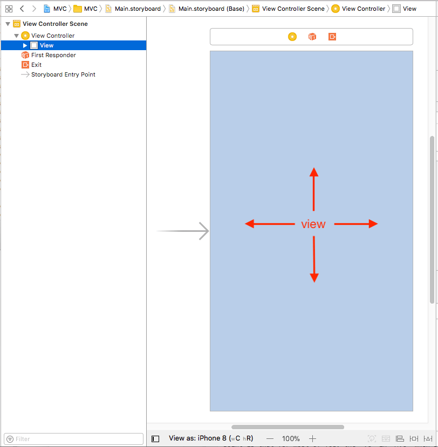Image resolution: width=438 pixels, height=447 pixels.
Task: Click the First Responder cube in scene dock
Action: click(312, 37)
